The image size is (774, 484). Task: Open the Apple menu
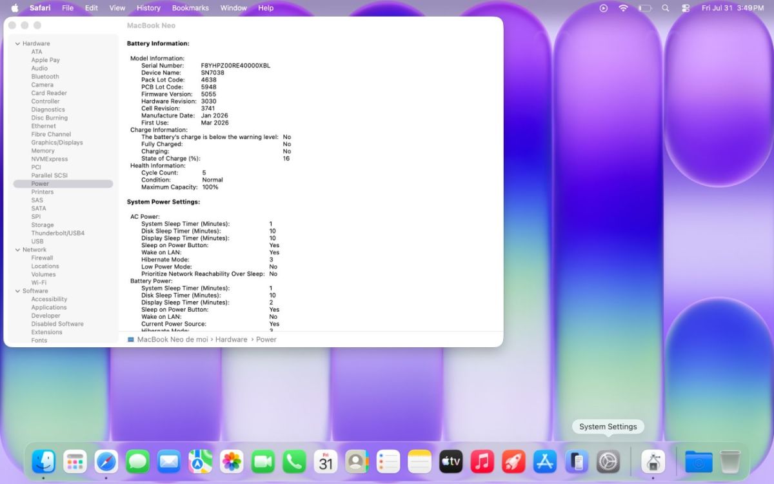(x=15, y=8)
